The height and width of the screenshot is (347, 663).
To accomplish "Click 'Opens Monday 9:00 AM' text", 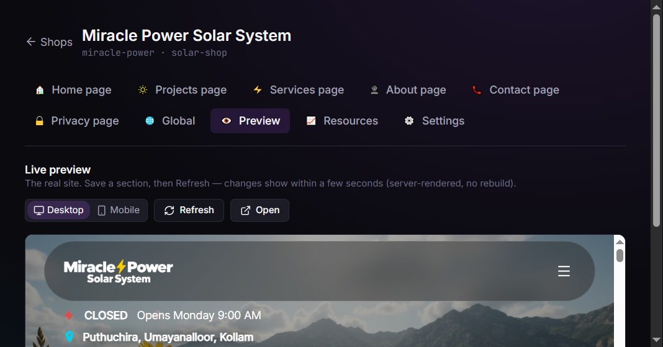I will point(199,315).
